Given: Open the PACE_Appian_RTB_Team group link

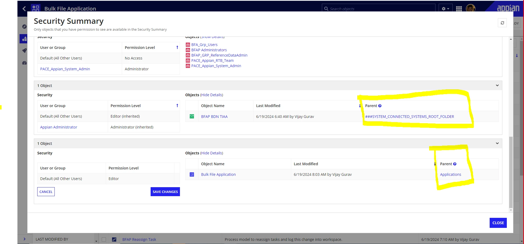Looking at the screenshot, I should pyautogui.click(x=212, y=61).
